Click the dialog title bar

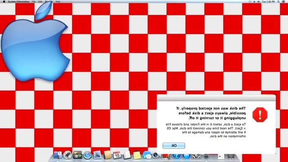pos(216,98)
